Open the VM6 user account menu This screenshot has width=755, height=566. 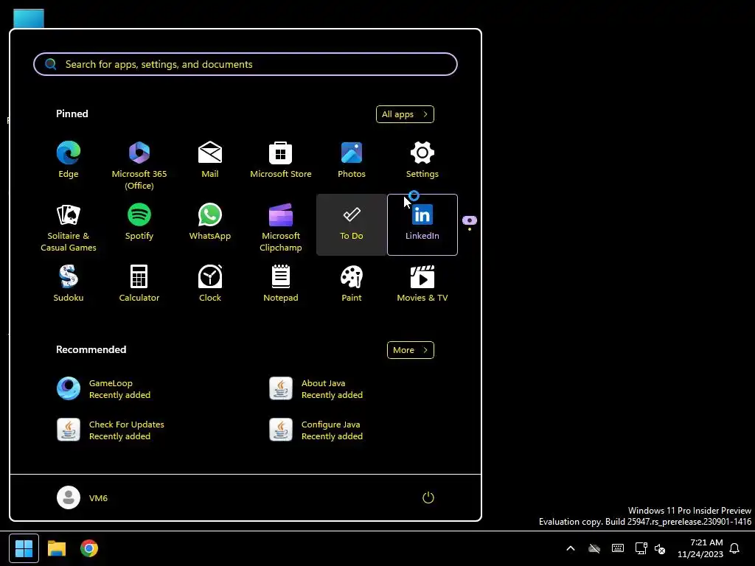[83, 497]
